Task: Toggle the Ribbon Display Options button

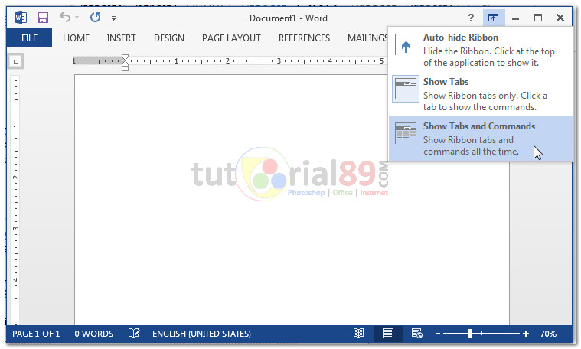Action: click(493, 18)
